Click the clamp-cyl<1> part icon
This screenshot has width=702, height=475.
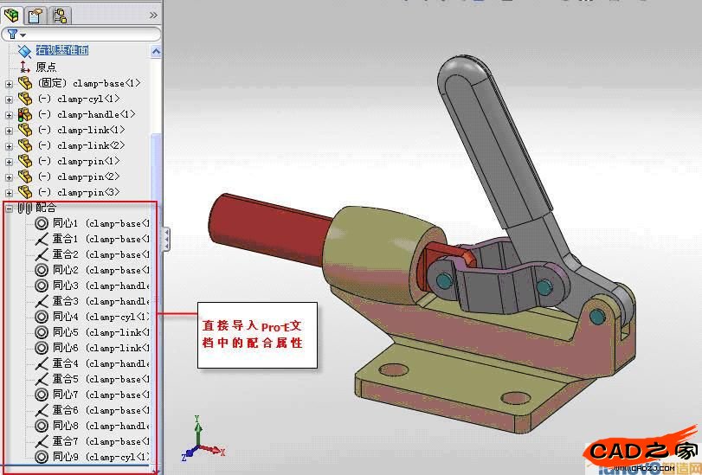pyautogui.click(x=24, y=99)
